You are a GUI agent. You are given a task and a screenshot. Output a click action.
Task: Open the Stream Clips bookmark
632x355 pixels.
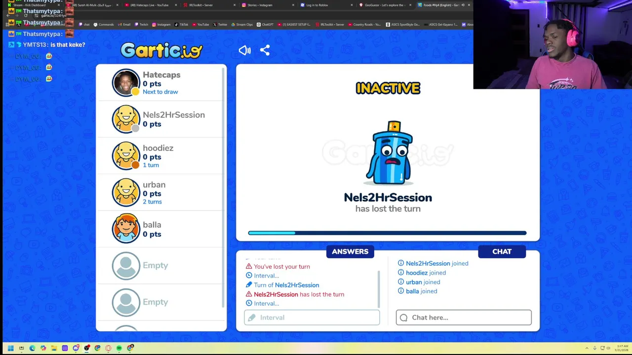242,24
